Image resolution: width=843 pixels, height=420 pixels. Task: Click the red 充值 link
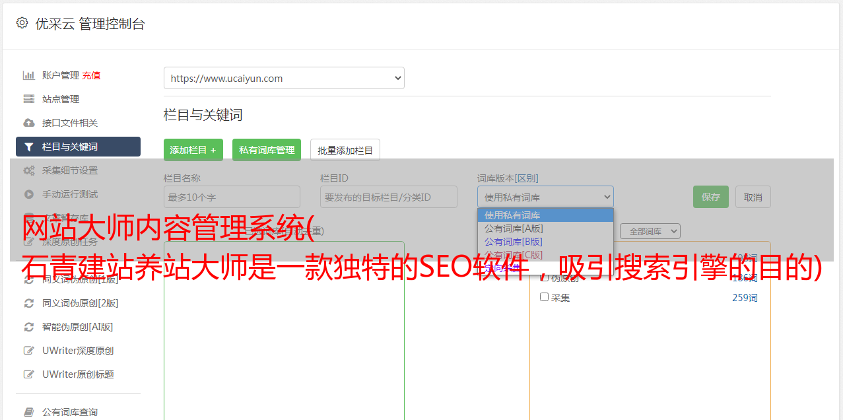(x=91, y=75)
